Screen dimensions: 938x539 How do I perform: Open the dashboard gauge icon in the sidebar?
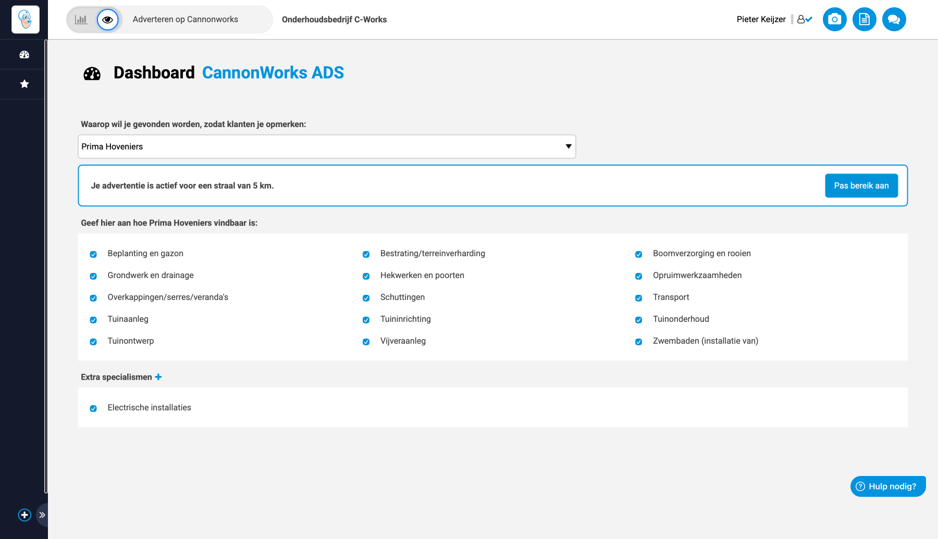click(24, 55)
